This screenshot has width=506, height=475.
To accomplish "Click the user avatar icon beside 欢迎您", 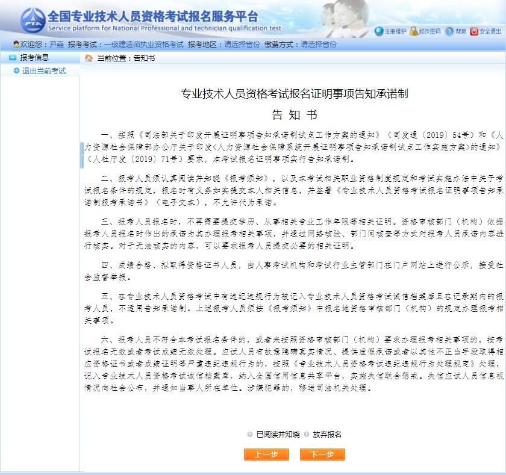I will pyautogui.click(x=16, y=45).
